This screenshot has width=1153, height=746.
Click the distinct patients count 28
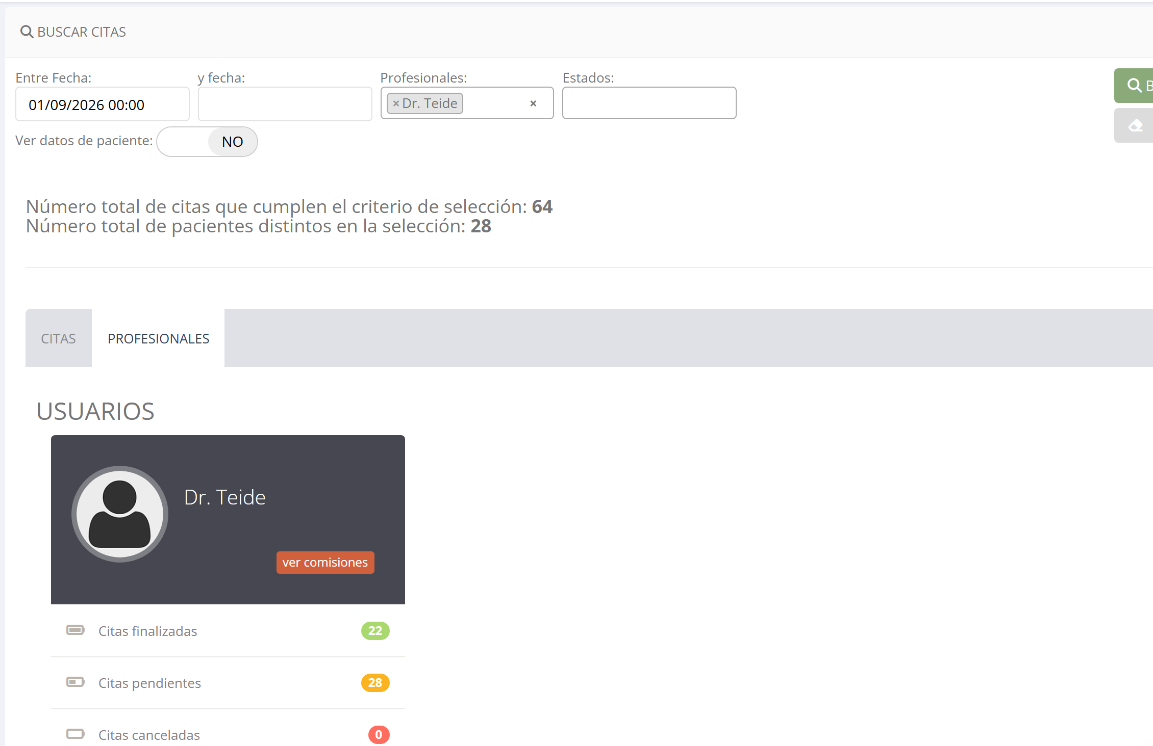point(481,226)
